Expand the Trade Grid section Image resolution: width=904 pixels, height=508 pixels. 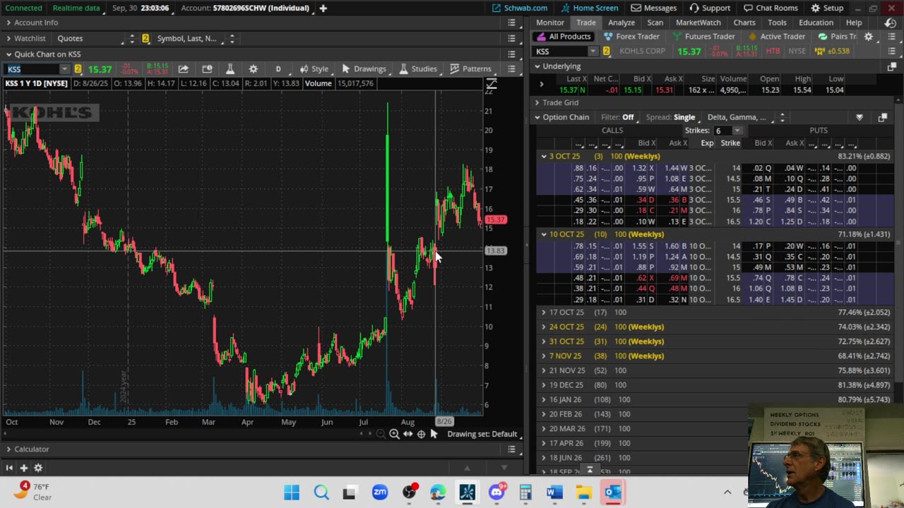pyautogui.click(x=537, y=102)
